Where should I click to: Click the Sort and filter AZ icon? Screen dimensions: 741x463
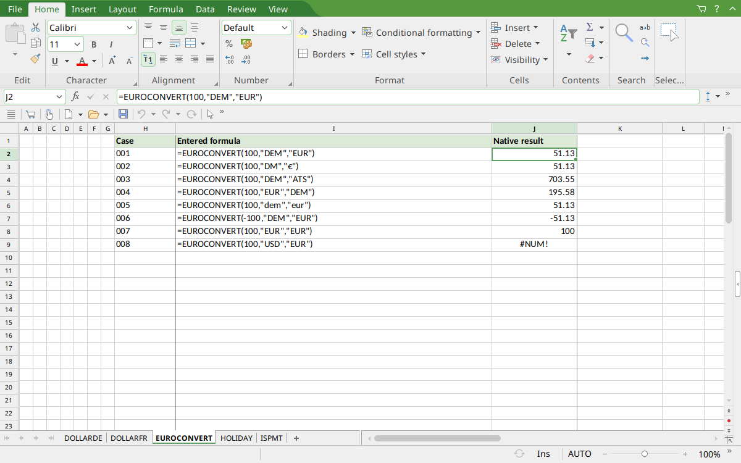[569, 33]
